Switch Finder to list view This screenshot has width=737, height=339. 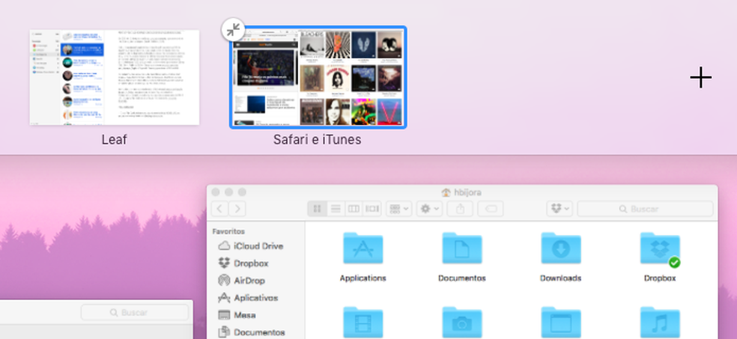click(x=335, y=209)
